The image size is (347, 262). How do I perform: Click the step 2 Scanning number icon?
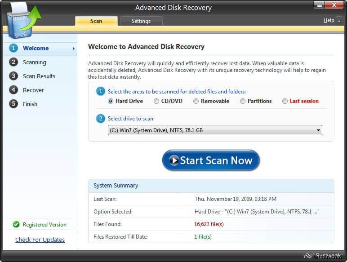(x=13, y=62)
